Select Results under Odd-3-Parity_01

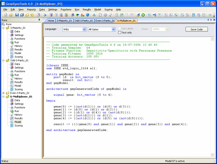19,82
